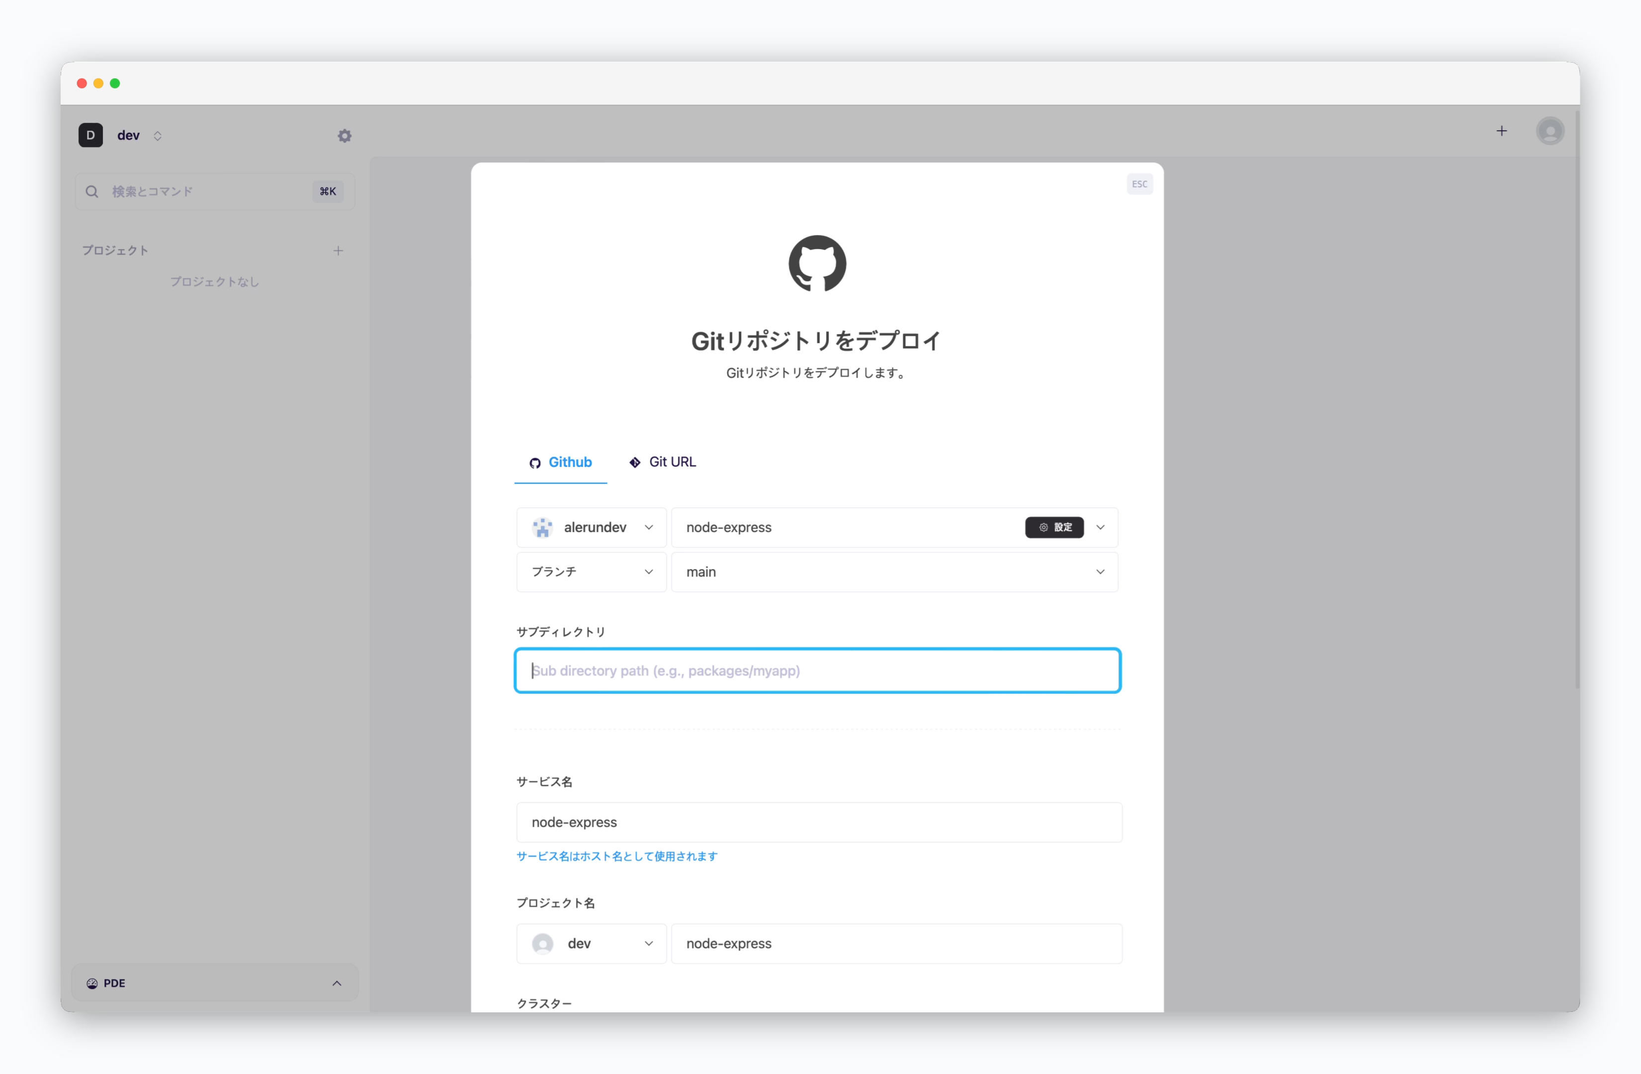Click the Git URL diamond icon
The height and width of the screenshot is (1074, 1641).
[635, 462]
